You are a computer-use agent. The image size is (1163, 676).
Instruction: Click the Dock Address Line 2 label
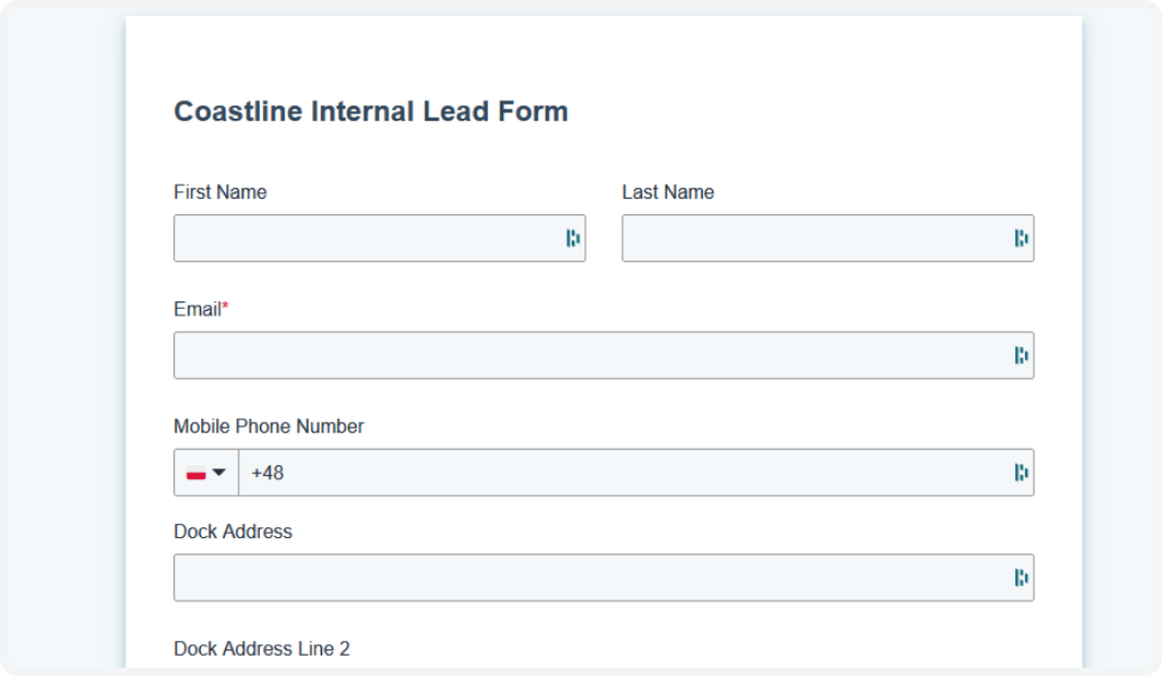(262, 648)
